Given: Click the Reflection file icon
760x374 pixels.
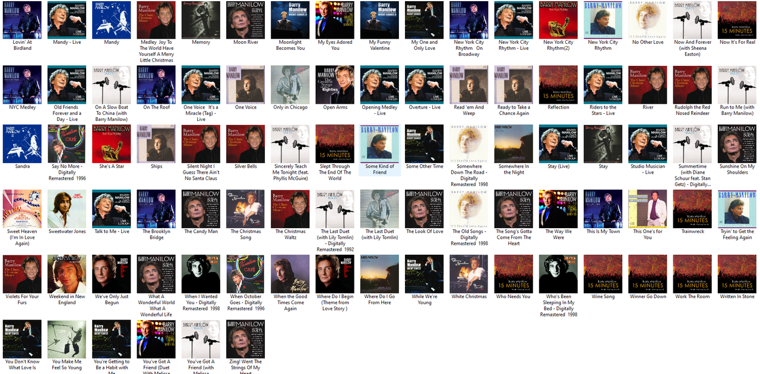Looking at the screenshot, I should [x=558, y=85].
